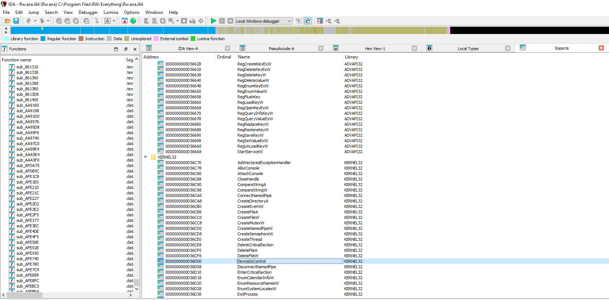Click the Regular function blue legend swatch
Screen dimensions: 609x300
click(43, 39)
